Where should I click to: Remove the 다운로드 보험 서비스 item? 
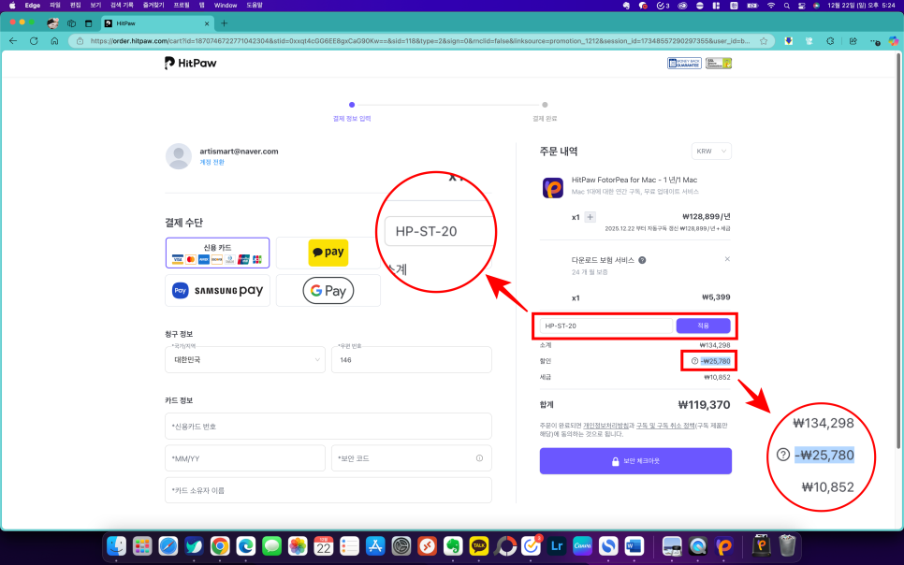click(727, 259)
